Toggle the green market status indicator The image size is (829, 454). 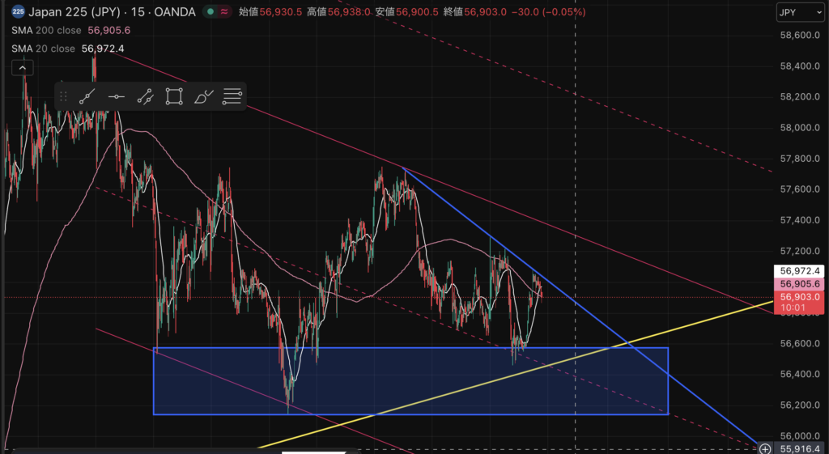(210, 12)
